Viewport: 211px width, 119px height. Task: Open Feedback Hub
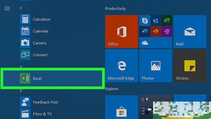[45, 102]
